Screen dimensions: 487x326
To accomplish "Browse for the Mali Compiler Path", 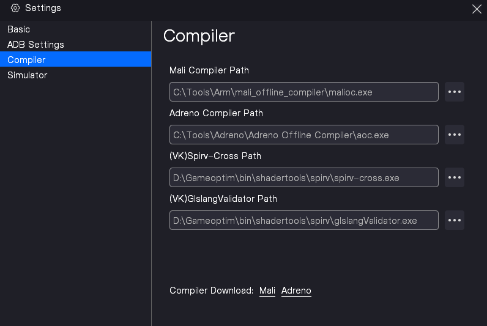I will [x=455, y=92].
